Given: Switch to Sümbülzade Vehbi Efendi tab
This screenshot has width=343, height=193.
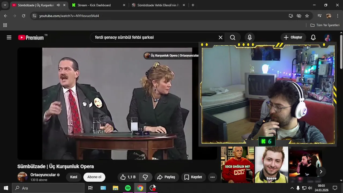Looking at the screenshot, I should coord(158,5).
